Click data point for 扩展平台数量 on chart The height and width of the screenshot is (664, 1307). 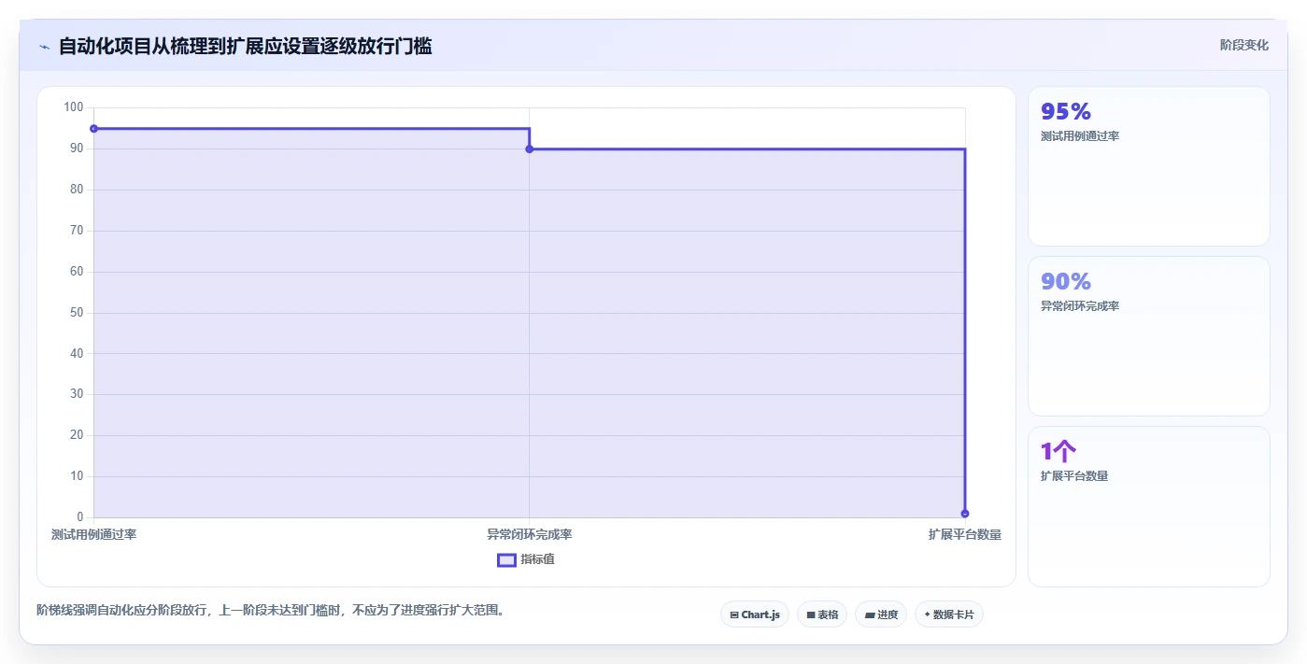coord(965,514)
